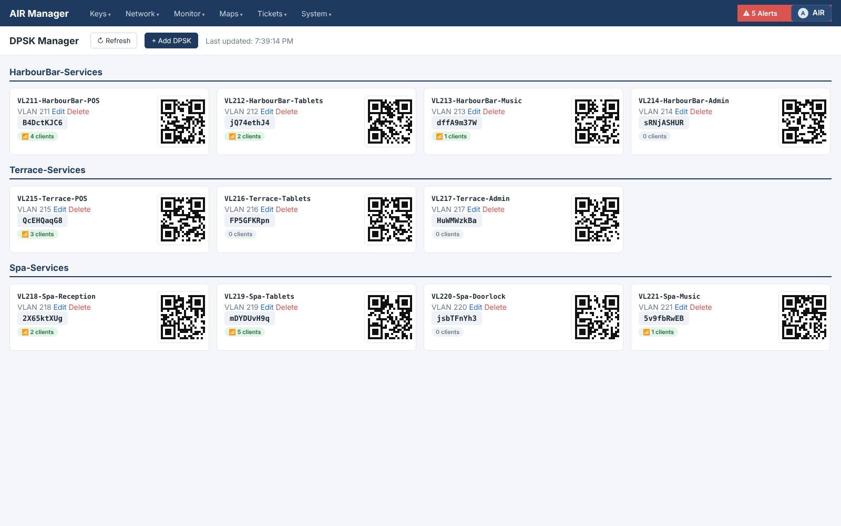Open QR code for VL213-HarbourBar-Music
The height and width of the screenshot is (526, 841).
597,122
